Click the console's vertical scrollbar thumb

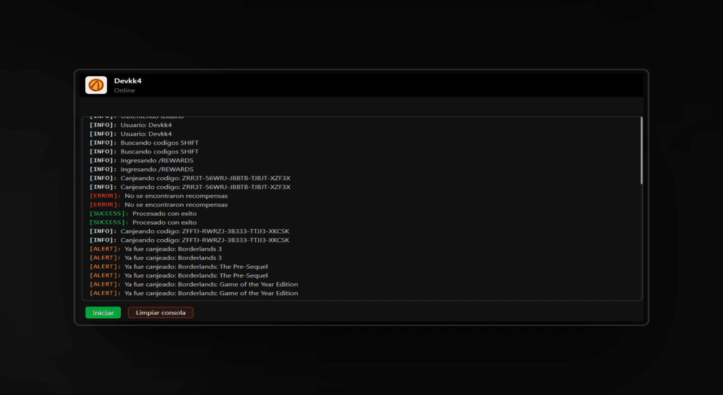click(x=642, y=151)
